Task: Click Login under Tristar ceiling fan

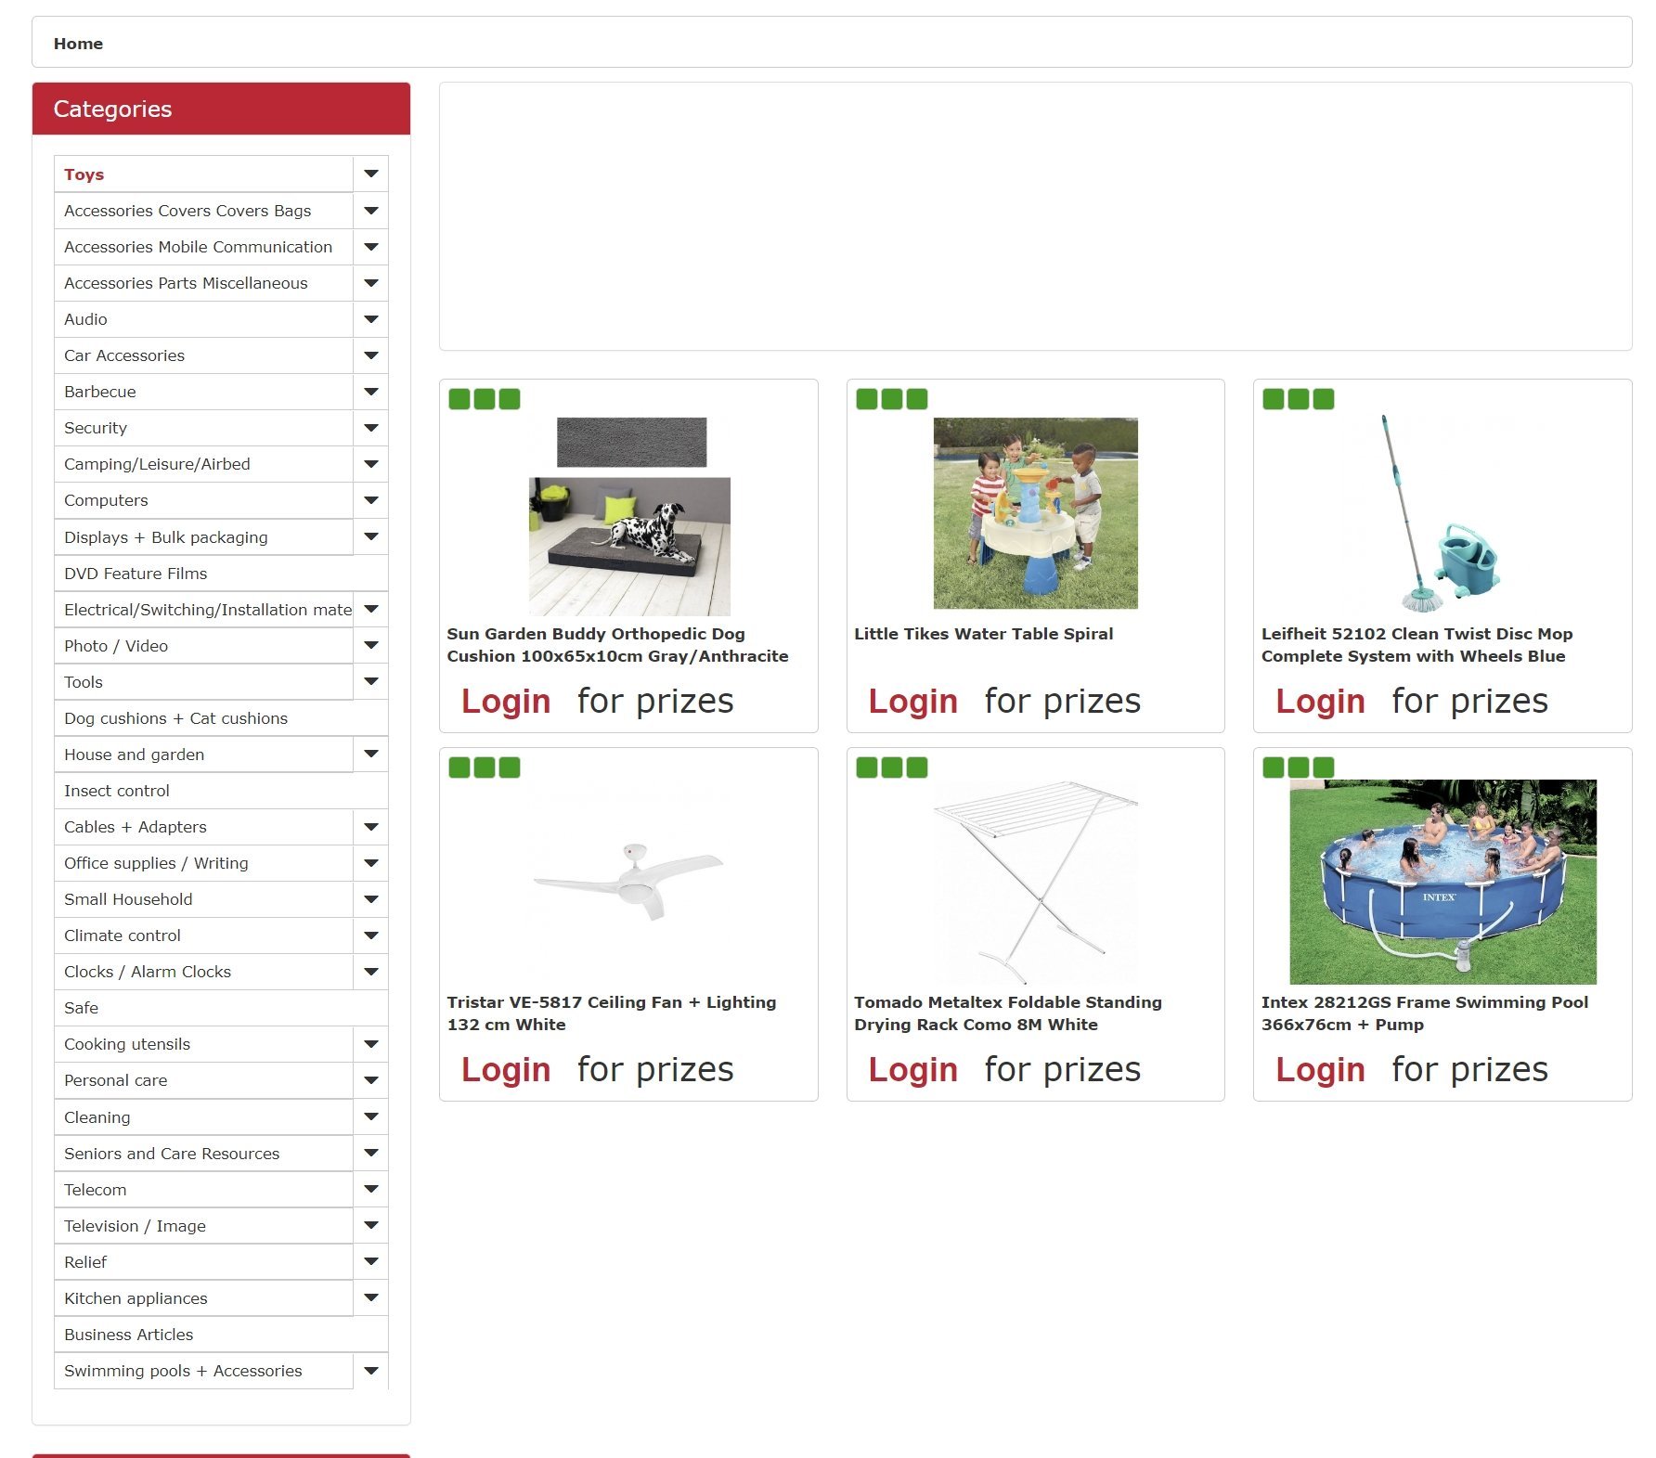Action: click(506, 1069)
